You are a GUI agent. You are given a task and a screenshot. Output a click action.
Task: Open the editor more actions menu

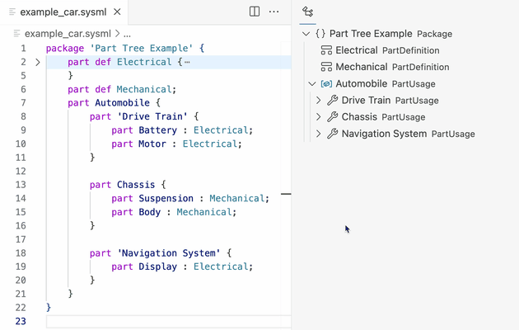pyautogui.click(x=274, y=12)
